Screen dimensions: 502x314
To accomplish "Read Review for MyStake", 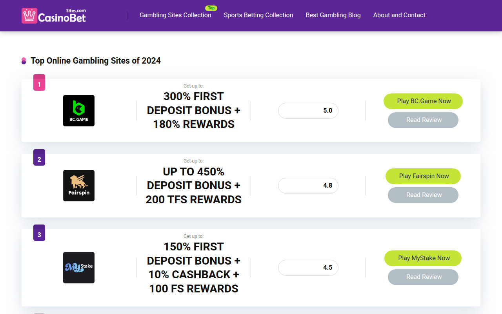I will [423, 277].
